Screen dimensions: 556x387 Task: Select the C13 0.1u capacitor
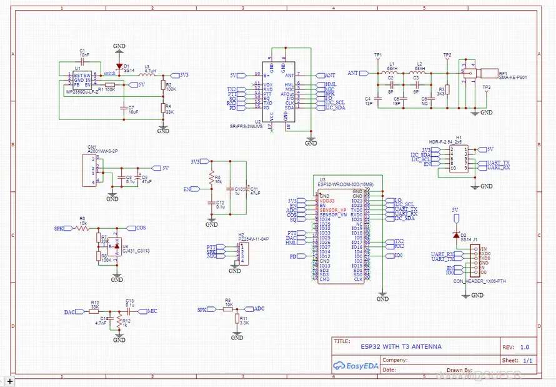(x=129, y=311)
